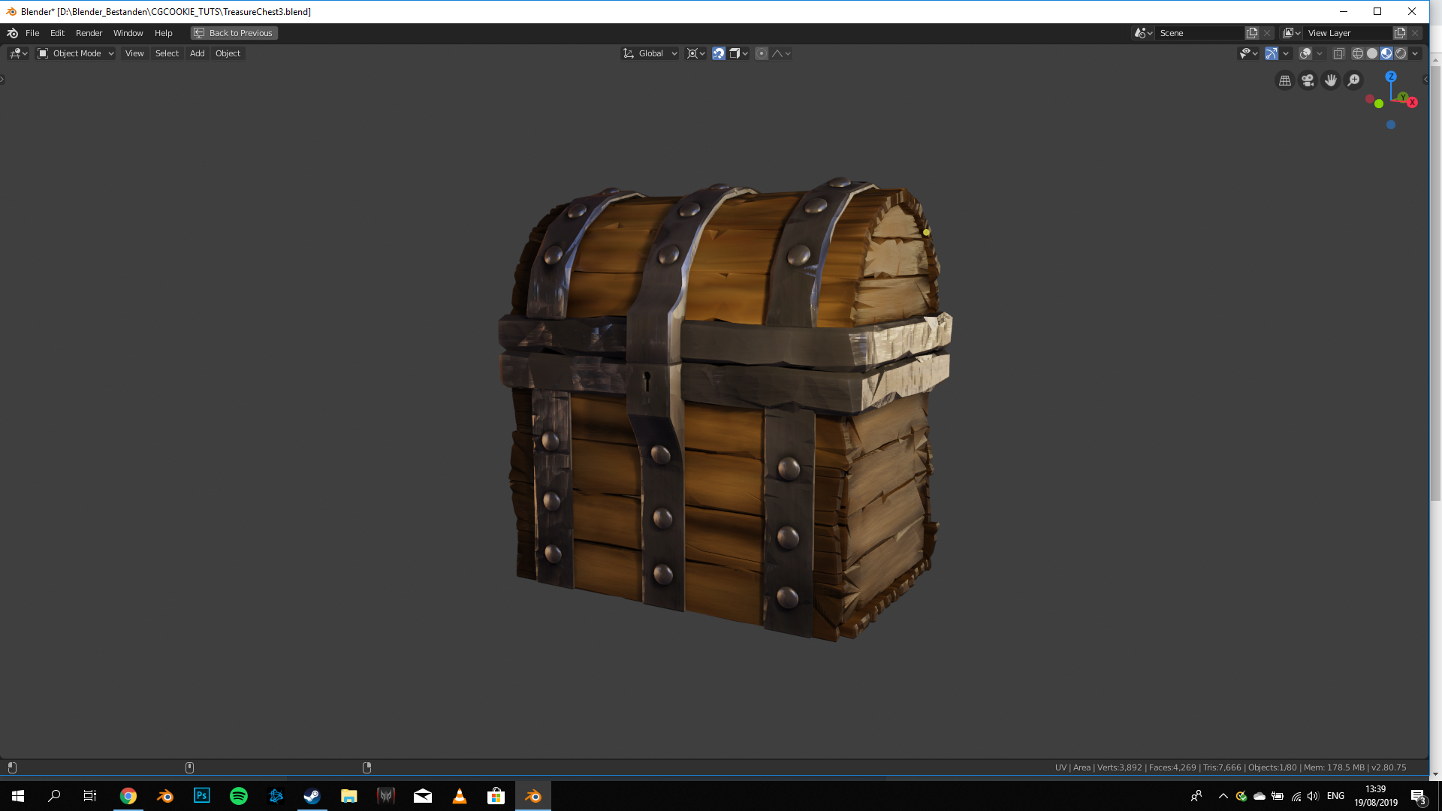This screenshot has width=1442, height=811.
Task: Open Spotify from the Windows taskbar
Action: pos(239,796)
